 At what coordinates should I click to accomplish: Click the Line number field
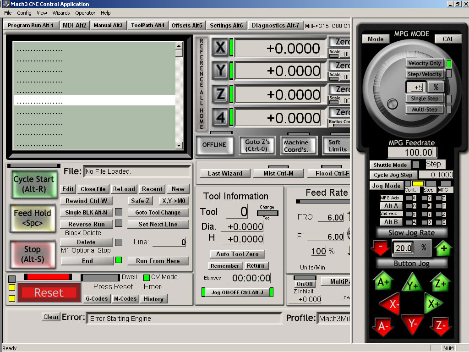tap(169, 242)
